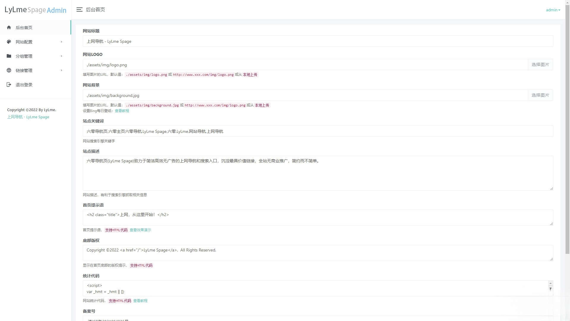The height and width of the screenshot is (321, 570).
Task: Click the 备案号 field label
Action: [89, 311]
